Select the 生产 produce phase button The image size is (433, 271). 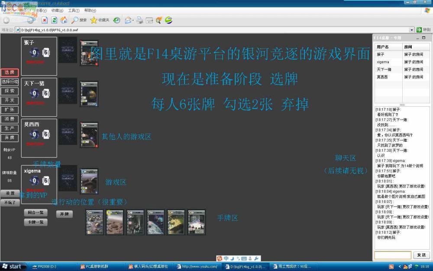[x=10, y=129]
